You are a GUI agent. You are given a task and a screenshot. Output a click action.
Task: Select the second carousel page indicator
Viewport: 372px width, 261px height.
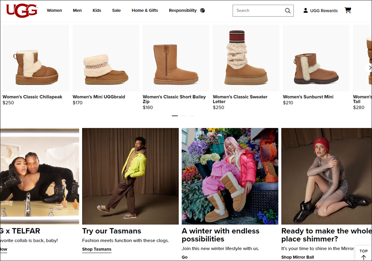[183, 116]
